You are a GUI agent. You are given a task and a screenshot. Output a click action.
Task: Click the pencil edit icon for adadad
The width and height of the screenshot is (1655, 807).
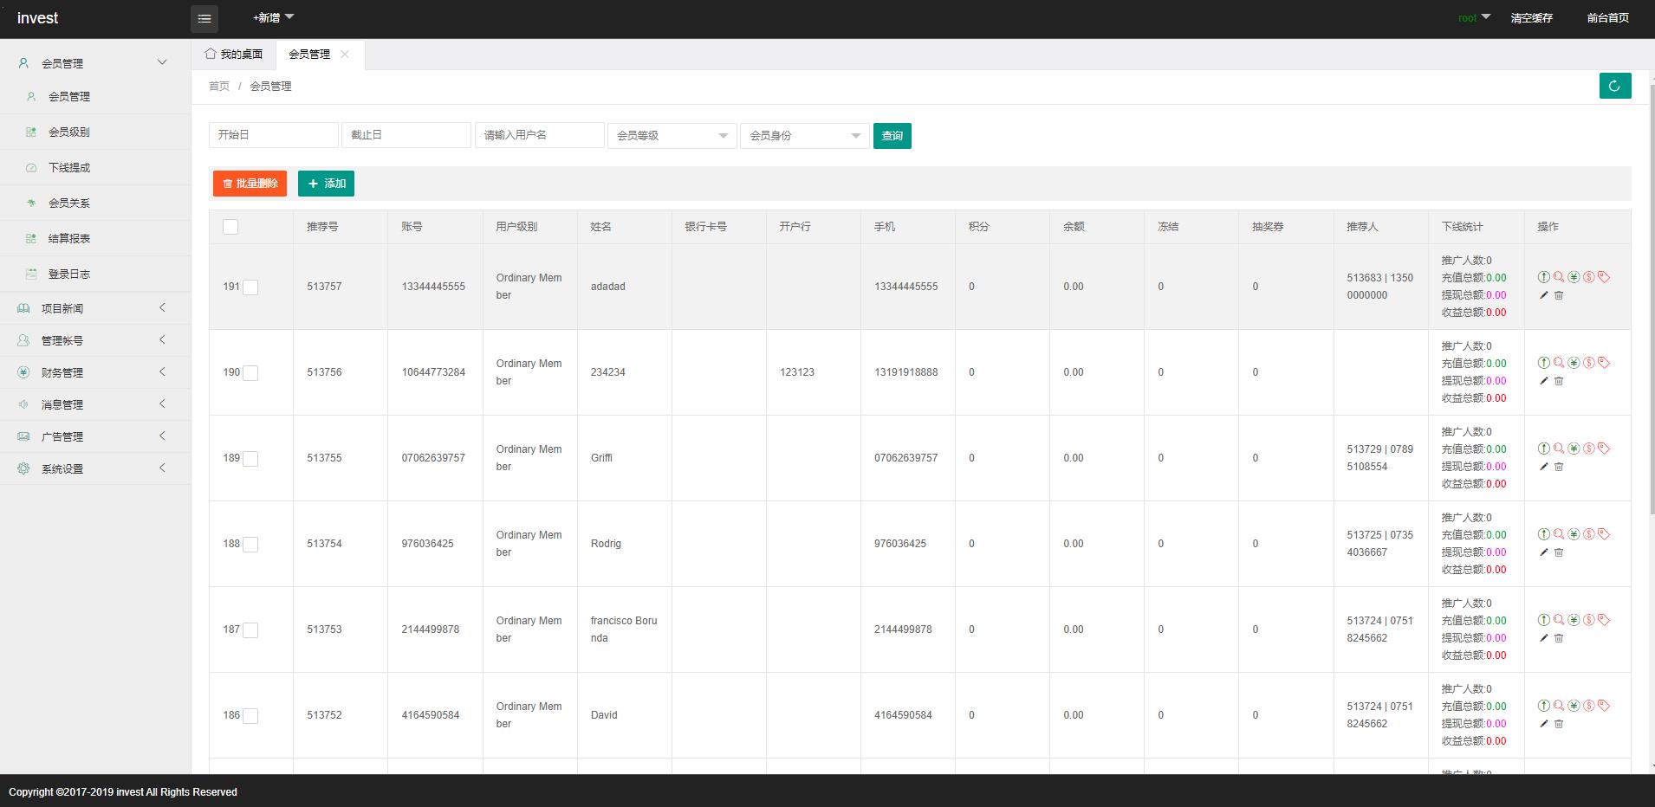point(1543,295)
